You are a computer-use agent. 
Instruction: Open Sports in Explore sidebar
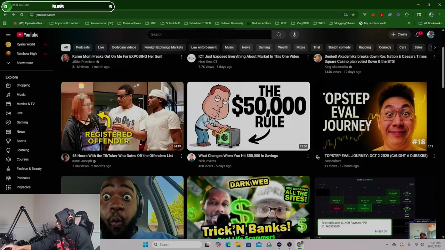coord(21,141)
